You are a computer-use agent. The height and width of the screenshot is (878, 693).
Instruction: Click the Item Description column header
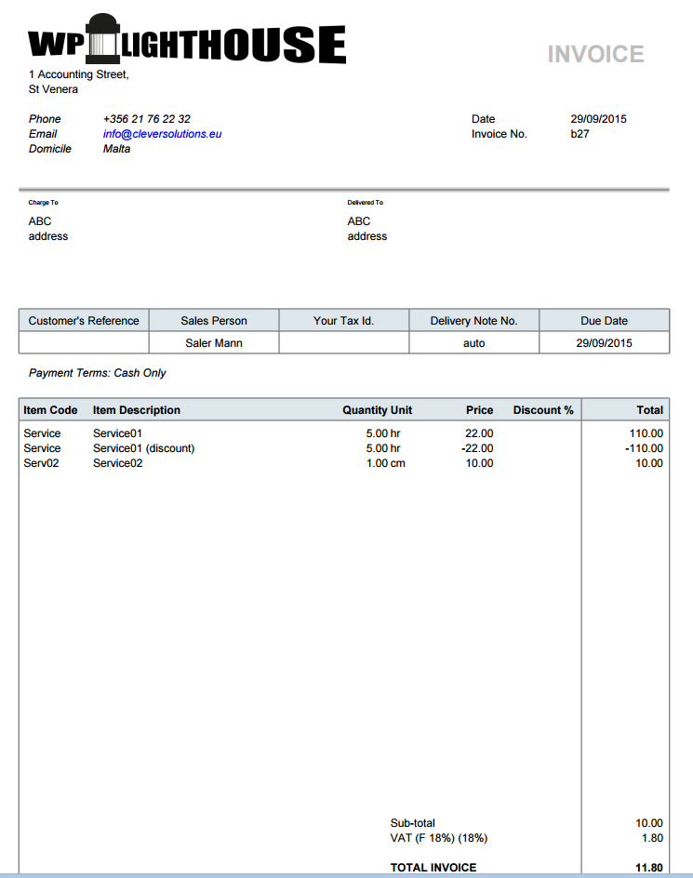point(137,410)
